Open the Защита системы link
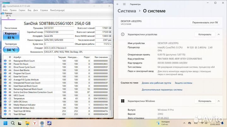 [183, 83]
